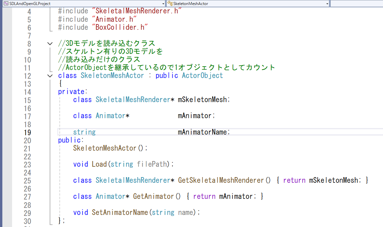The width and height of the screenshot is (383, 227).
Task: Click line number 19 in the margin
Action: [x=28, y=132]
